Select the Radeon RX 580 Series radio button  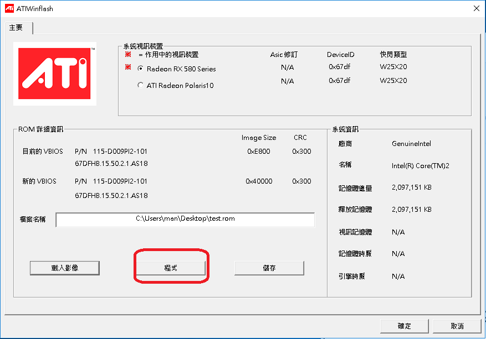[x=140, y=69]
